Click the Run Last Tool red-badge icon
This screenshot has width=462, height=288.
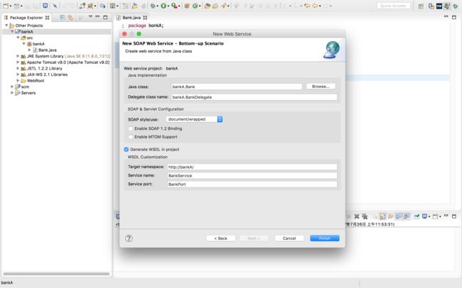pos(174,6)
